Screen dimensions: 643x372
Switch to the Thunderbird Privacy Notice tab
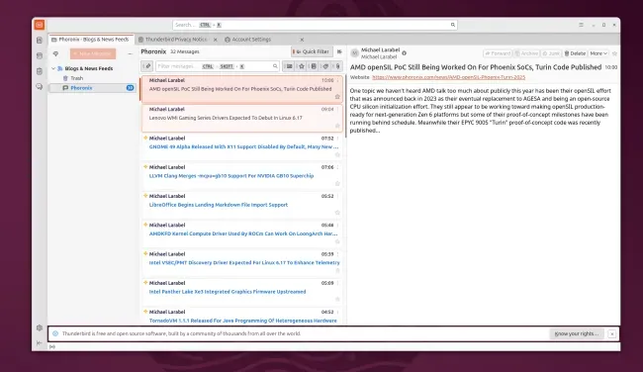(x=176, y=40)
